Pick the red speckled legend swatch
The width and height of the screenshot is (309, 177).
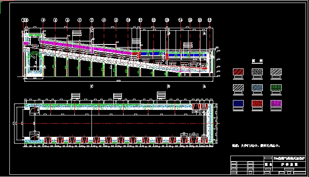257,103
